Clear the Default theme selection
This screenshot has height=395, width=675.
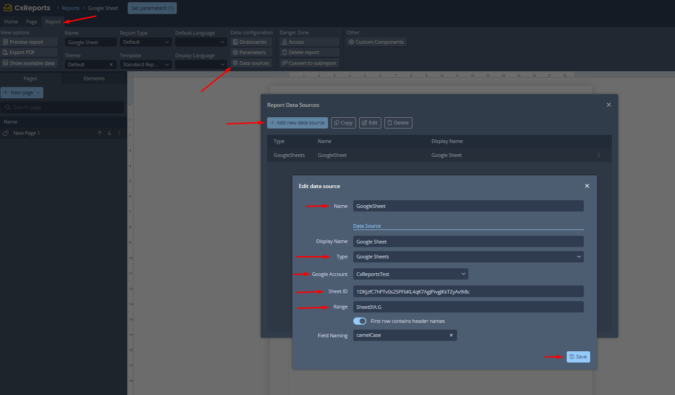111,64
